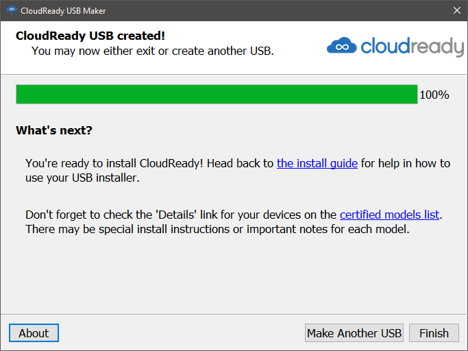Image resolution: width=468 pixels, height=351 pixels.
Task: Open the About dialog
Action: click(x=34, y=332)
